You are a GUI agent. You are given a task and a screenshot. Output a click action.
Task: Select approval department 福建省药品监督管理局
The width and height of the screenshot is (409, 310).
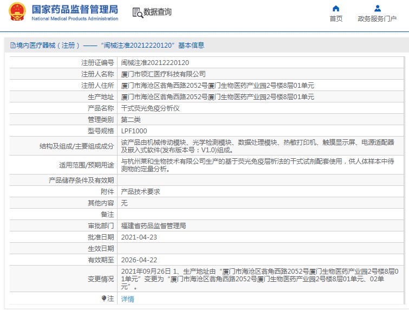[154, 225]
